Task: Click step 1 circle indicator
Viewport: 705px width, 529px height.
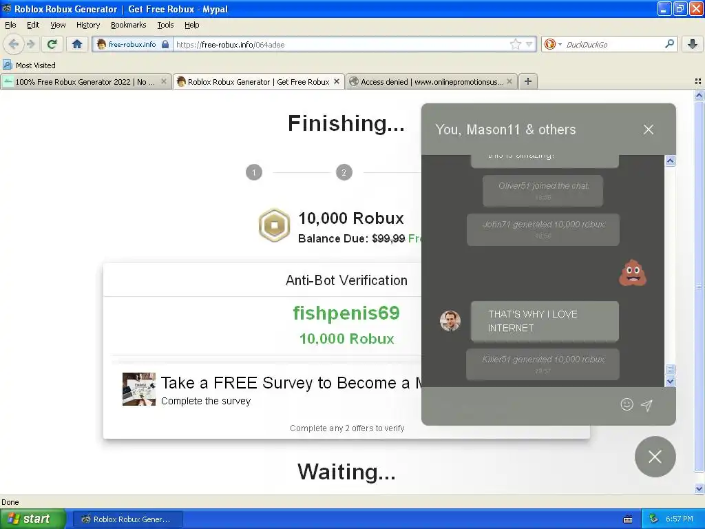Action: pos(254,172)
